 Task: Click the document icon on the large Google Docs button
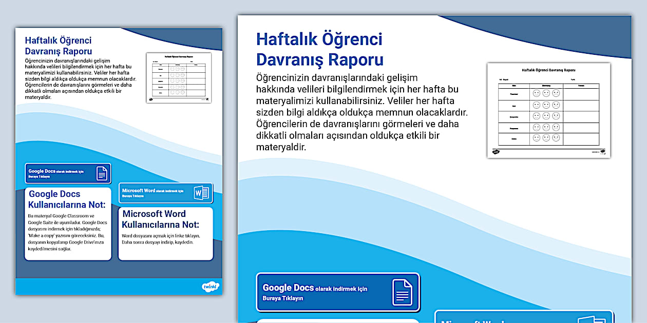click(x=402, y=292)
